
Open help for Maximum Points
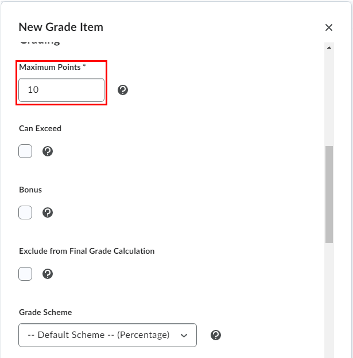coord(122,90)
